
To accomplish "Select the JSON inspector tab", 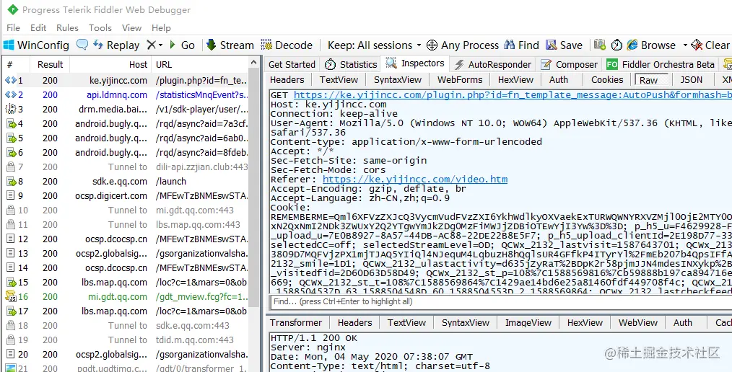I will (x=691, y=80).
